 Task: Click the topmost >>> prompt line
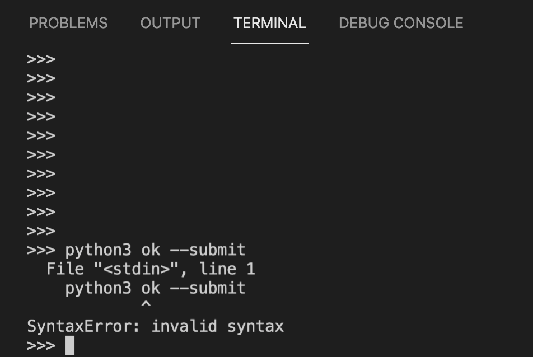click(x=40, y=59)
